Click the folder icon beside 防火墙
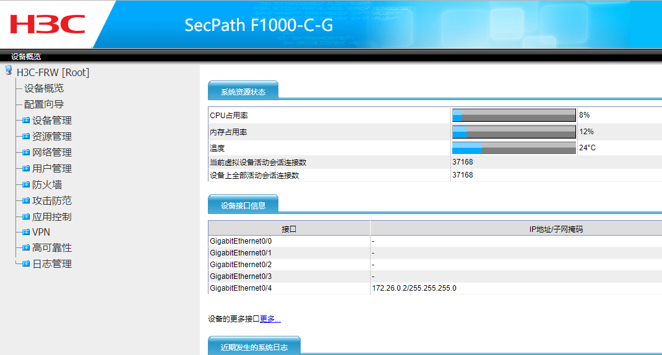 click(x=26, y=184)
